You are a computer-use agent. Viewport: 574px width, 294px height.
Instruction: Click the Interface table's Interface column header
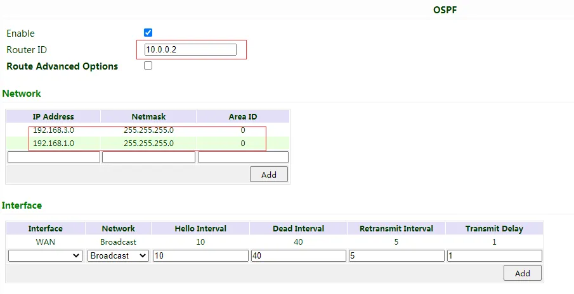(46, 229)
